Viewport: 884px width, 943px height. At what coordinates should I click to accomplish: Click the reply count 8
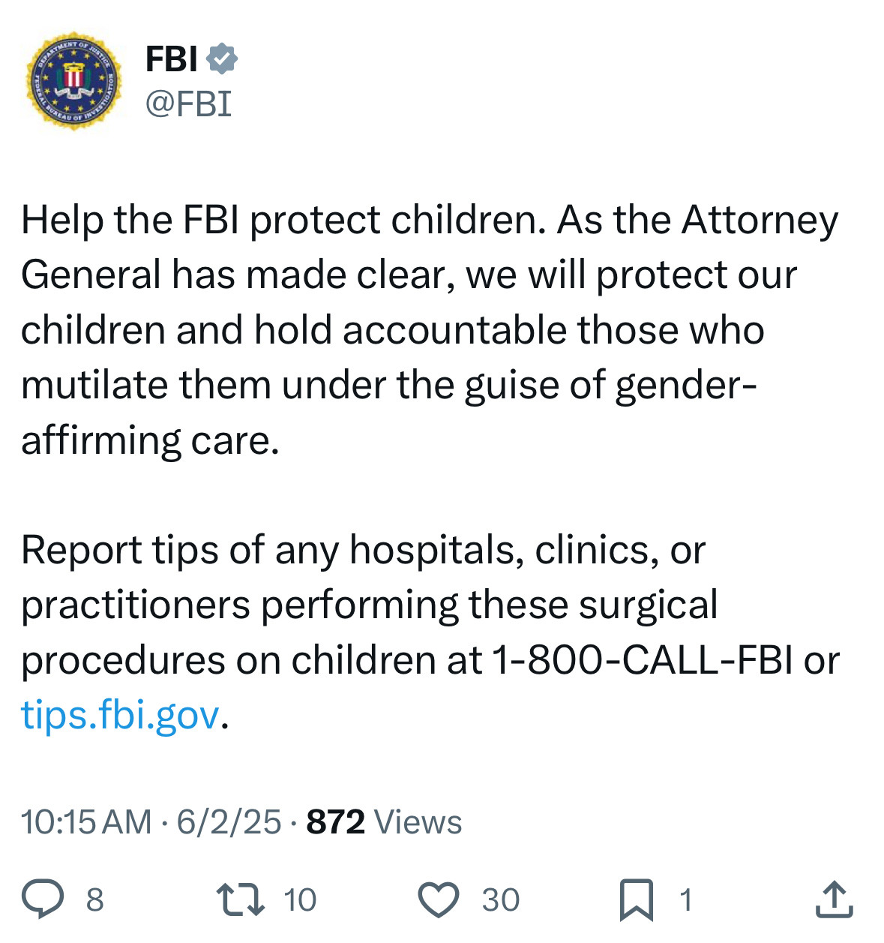(94, 899)
